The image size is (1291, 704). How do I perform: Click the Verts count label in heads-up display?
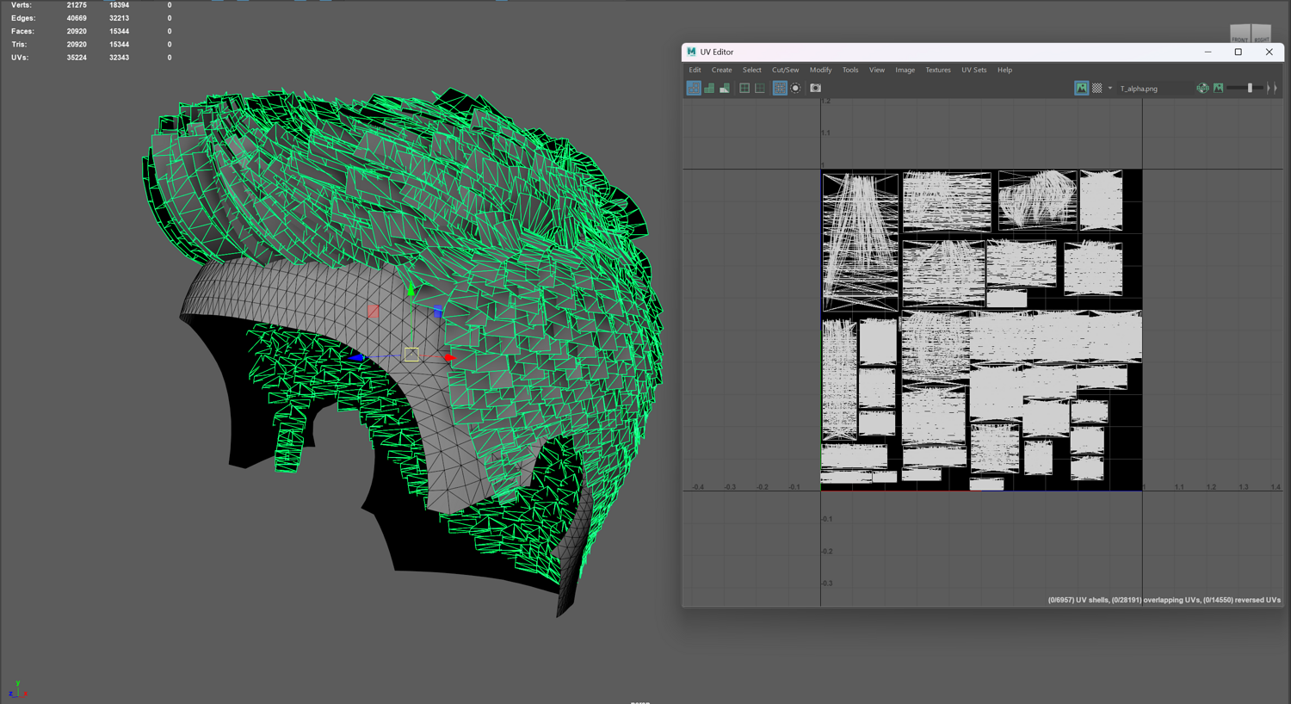coord(22,5)
